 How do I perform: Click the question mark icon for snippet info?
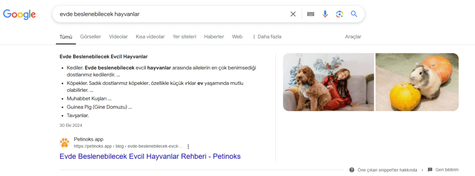[352, 170]
